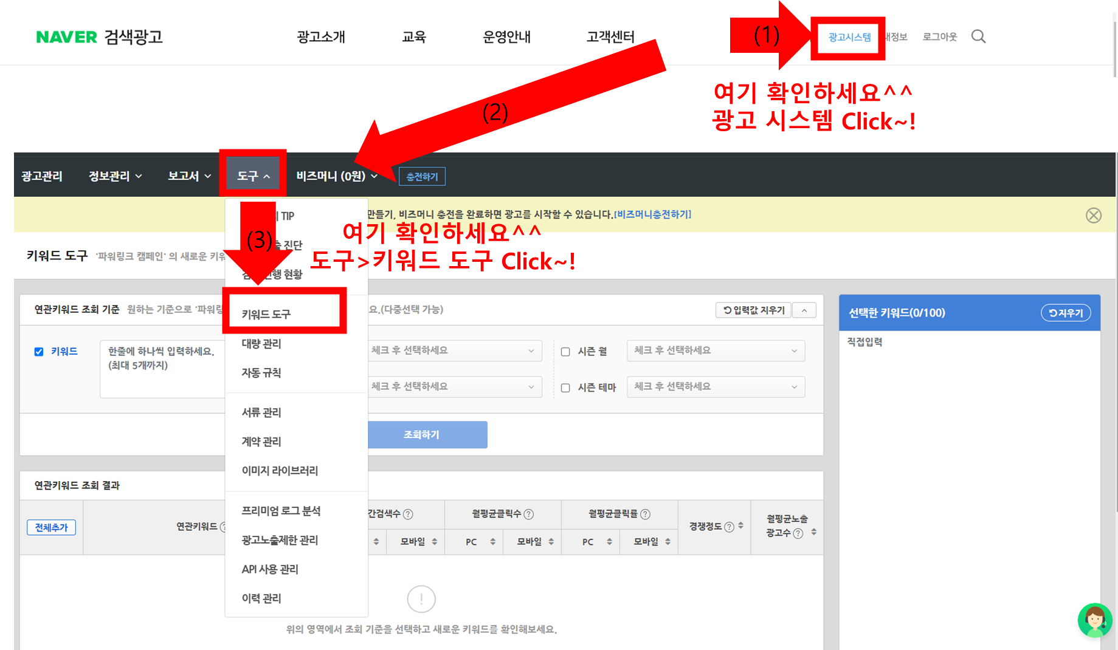Click the keyword entry text area
The image size is (1118, 650).
[162, 369]
